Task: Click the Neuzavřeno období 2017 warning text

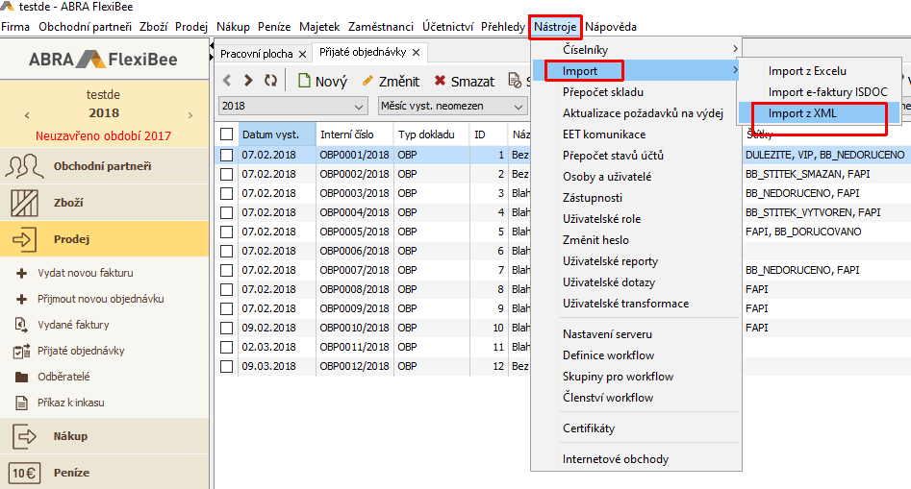Action: 104,136
